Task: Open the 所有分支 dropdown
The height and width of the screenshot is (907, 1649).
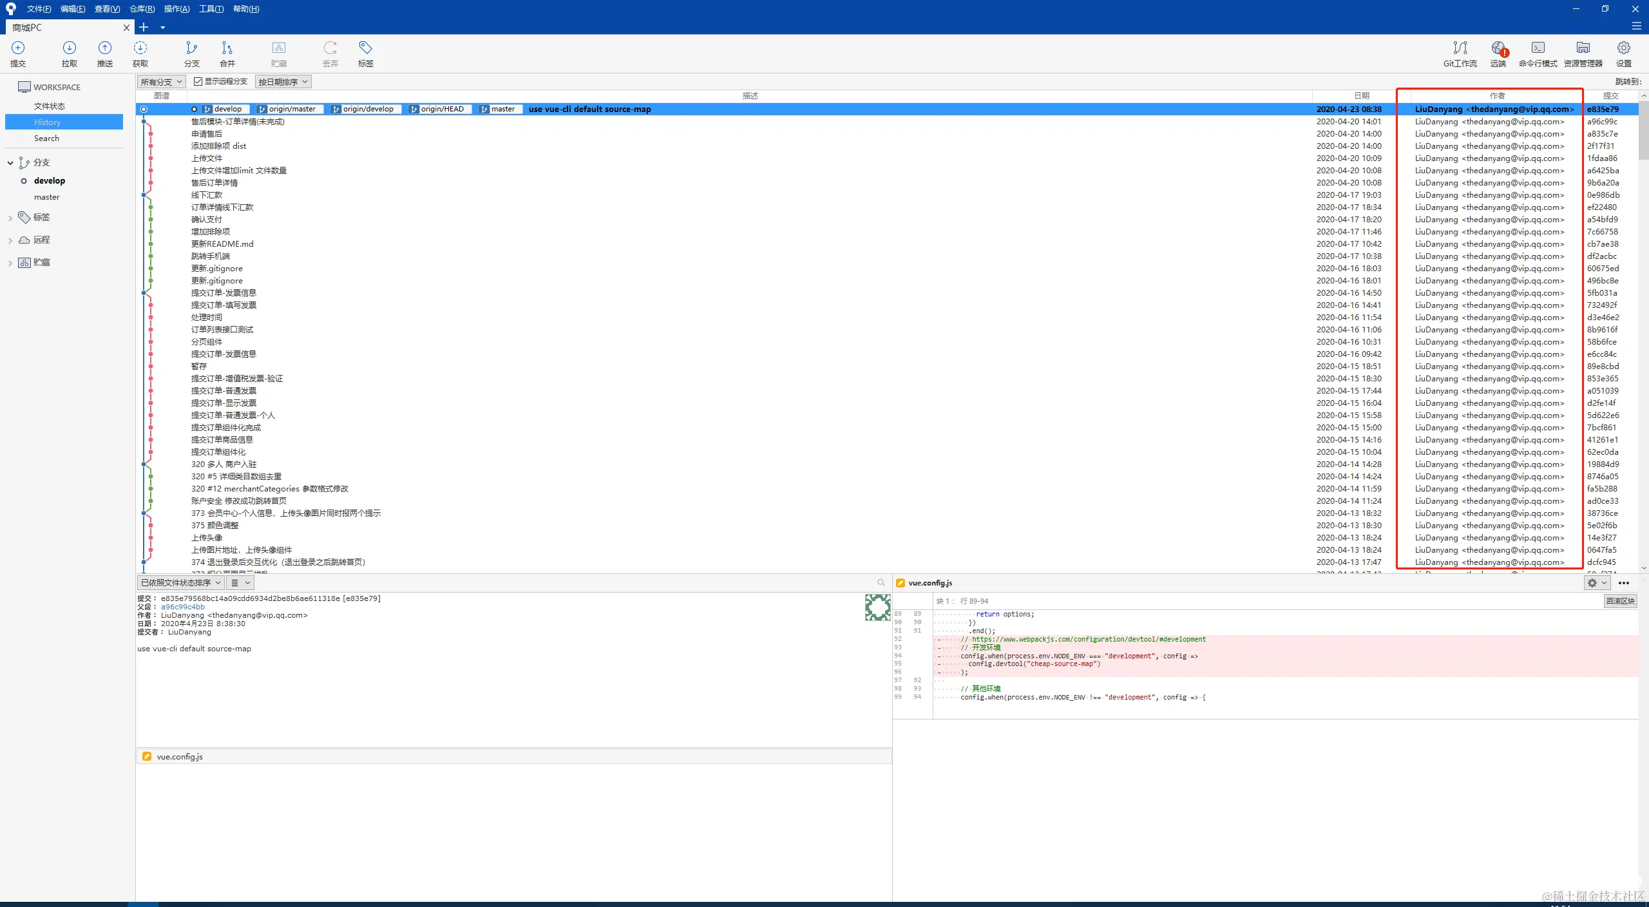Action: pos(161,82)
